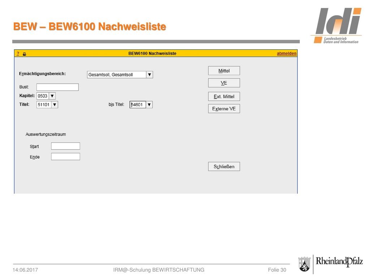Click the IRM@-Schulung BEWIRTSCHAFTUNG footer text
This screenshot has height=277, width=370.
pos(159,270)
